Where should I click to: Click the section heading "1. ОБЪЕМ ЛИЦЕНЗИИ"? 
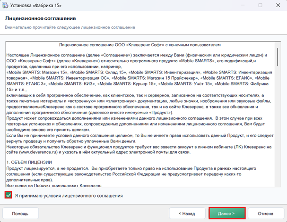point(29,162)
